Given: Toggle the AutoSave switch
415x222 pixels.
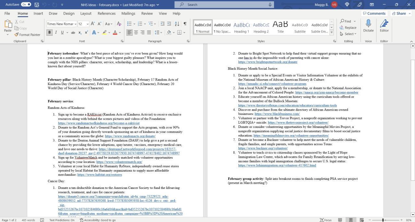Looking at the screenshot, I should 26,5.
